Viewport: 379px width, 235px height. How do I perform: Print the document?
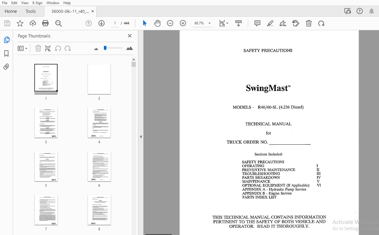click(45, 23)
